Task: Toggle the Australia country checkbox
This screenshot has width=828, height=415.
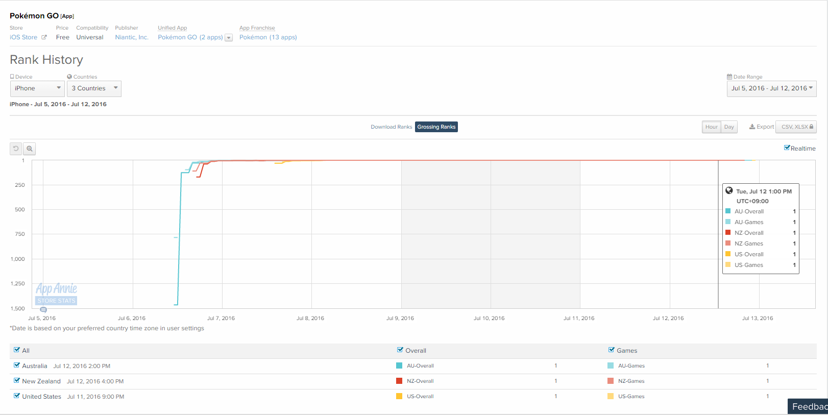Action: (17, 365)
